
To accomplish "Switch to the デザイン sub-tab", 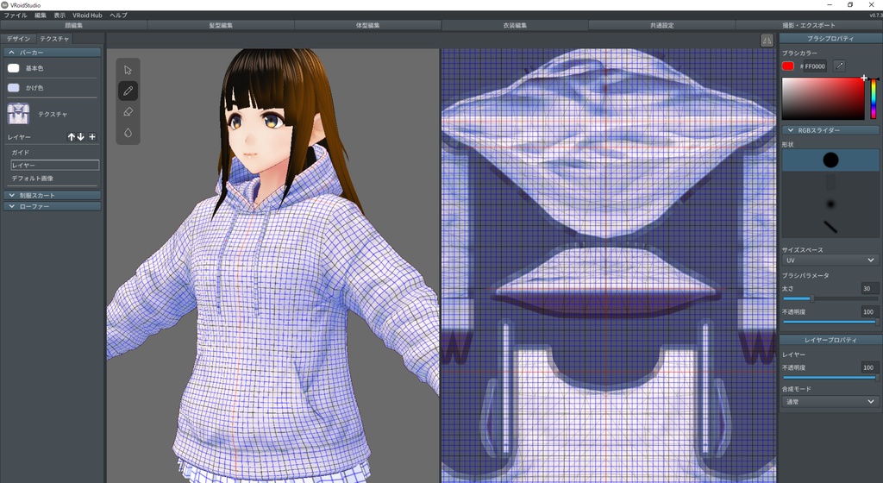I will (x=19, y=39).
